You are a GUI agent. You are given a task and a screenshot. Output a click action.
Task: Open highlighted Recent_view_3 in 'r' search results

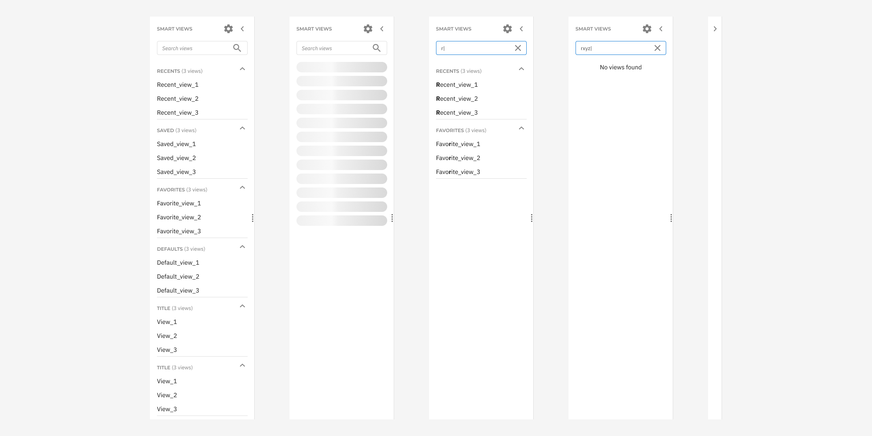pos(457,112)
